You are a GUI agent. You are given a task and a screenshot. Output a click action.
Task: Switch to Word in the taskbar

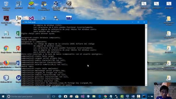[133, 97]
